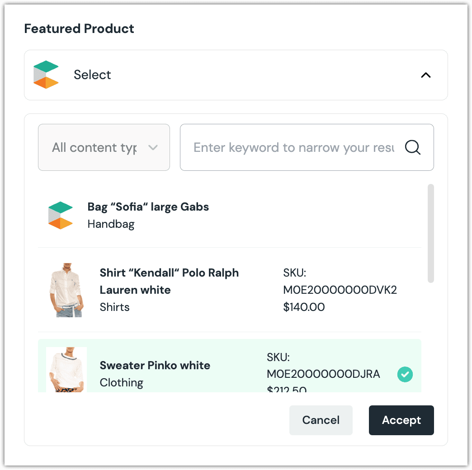
Task: Click the green checkmark on Sweater Pinko white
Action: coord(405,374)
